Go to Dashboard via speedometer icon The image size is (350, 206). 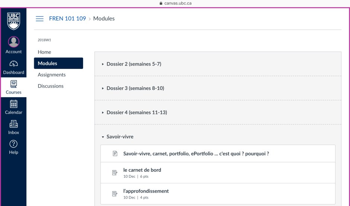13,63
